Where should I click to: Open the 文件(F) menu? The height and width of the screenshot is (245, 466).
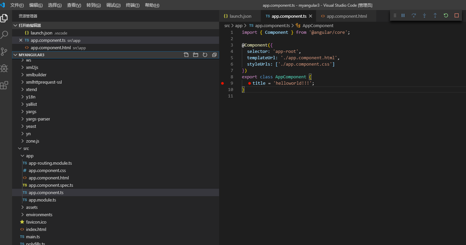tap(17, 5)
